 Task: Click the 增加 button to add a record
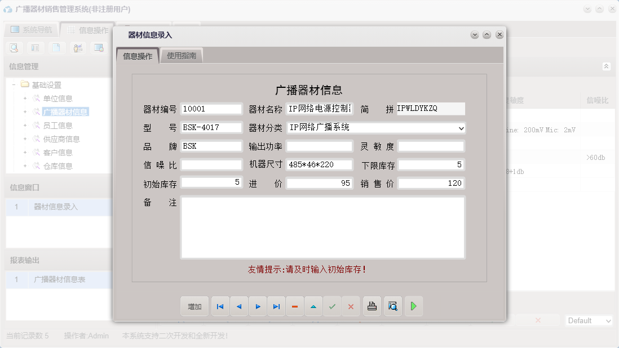click(x=194, y=306)
